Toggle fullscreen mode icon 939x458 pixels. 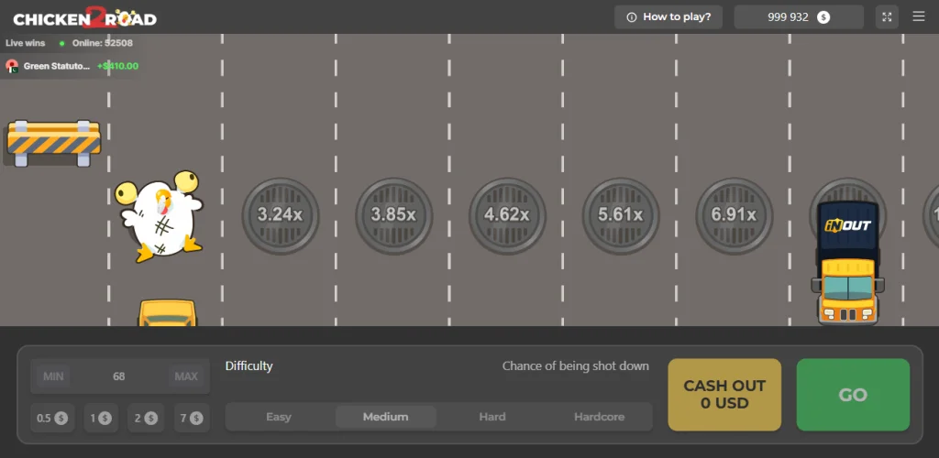[887, 16]
